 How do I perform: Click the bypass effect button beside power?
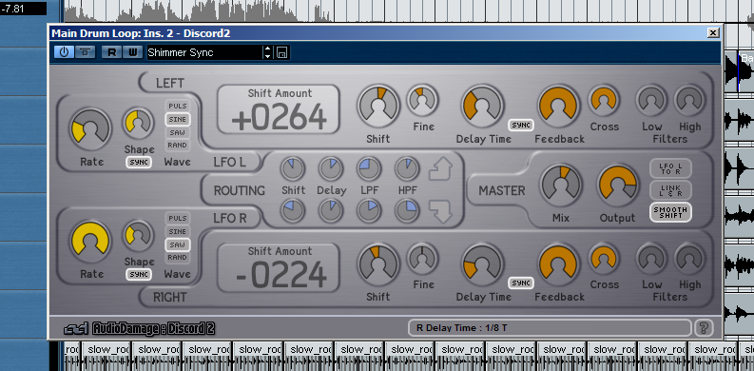(86, 52)
